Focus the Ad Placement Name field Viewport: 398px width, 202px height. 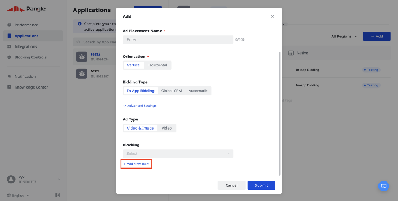tap(178, 39)
